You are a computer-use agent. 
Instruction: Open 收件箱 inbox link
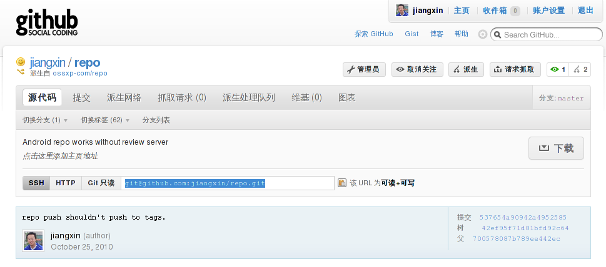(495, 11)
